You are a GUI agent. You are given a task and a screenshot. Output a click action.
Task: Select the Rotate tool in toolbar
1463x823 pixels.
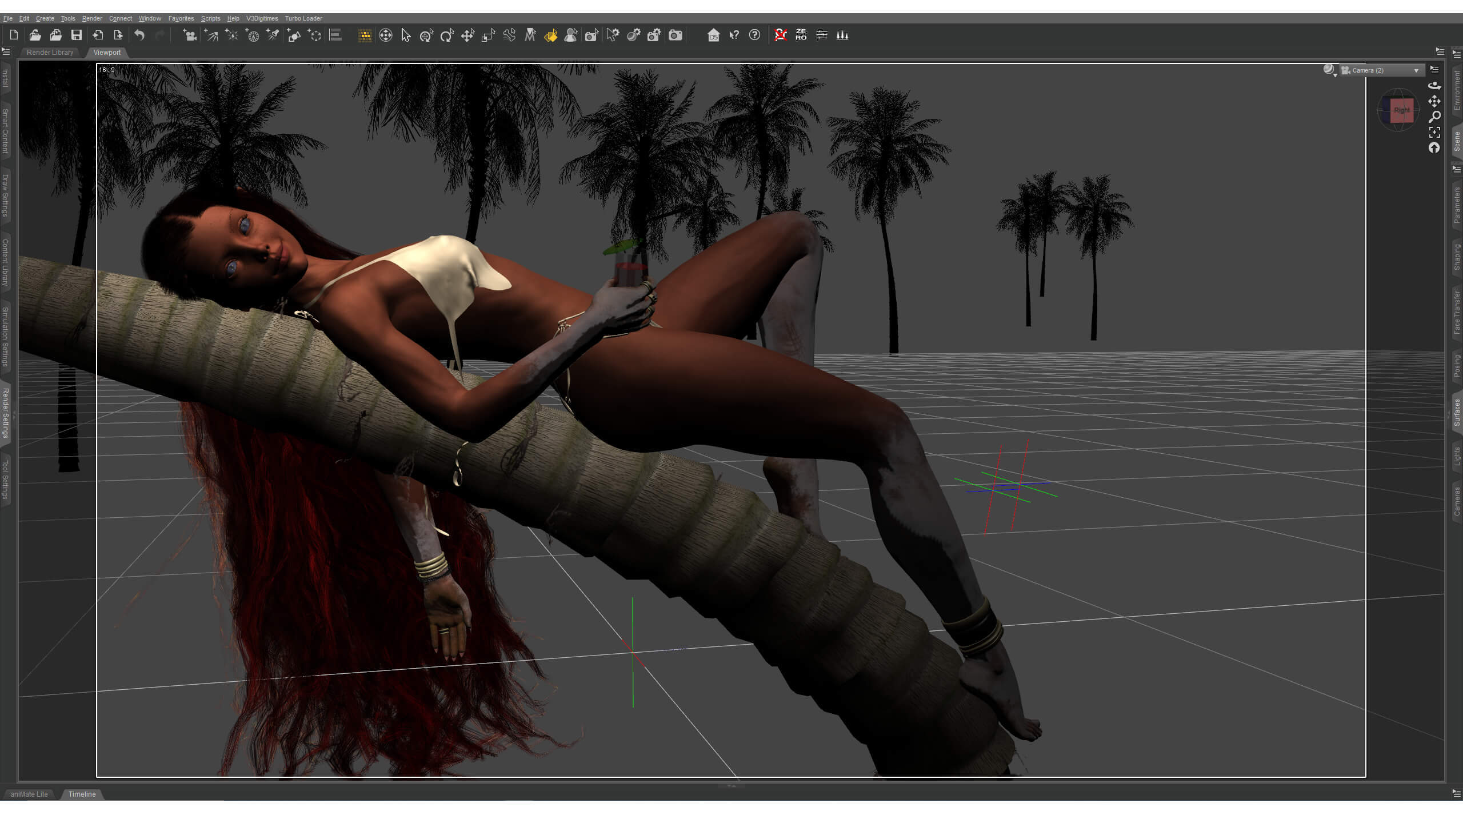[x=447, y=35]
